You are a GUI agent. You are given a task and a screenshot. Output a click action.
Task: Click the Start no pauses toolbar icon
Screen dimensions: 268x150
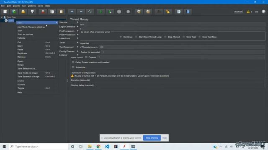pyautogui.click(x=110, y=12)
